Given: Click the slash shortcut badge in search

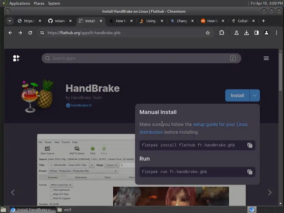Looking at the screenshot, I should click(x=233, y=58).
